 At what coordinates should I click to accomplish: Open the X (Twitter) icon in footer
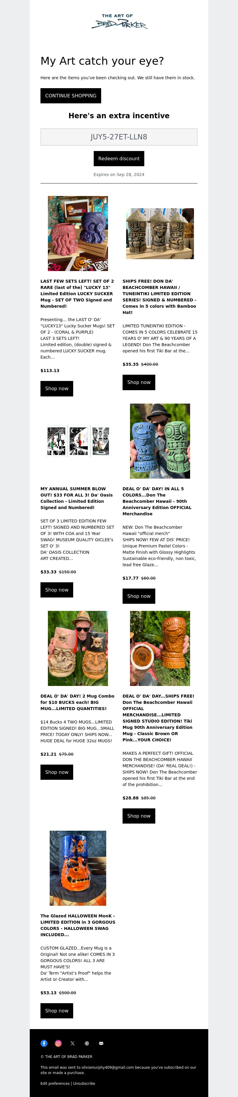[73, 1043]
